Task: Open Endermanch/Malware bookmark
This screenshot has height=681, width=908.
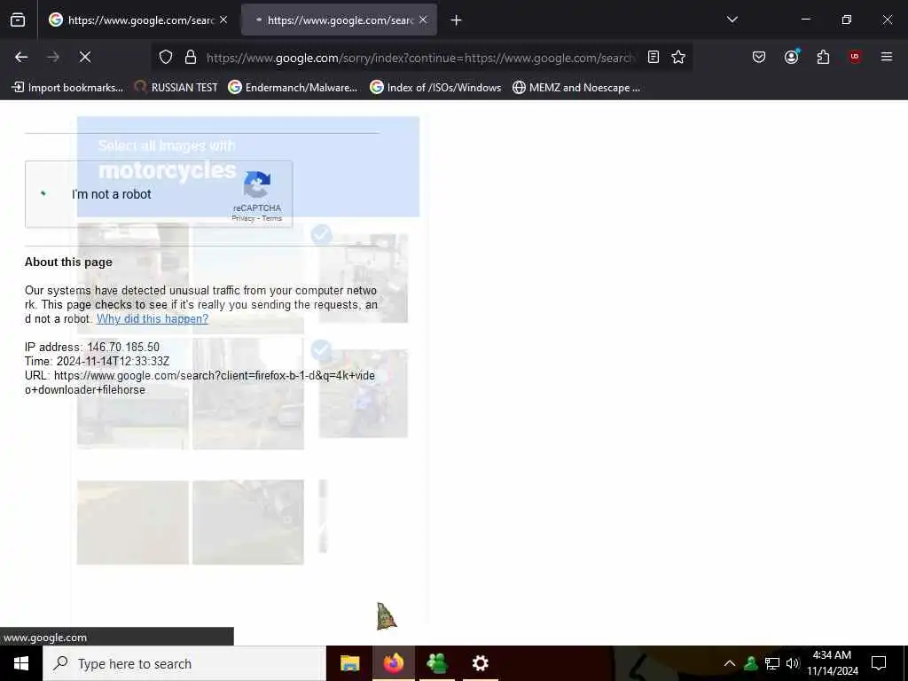Action: coord(293,88)
